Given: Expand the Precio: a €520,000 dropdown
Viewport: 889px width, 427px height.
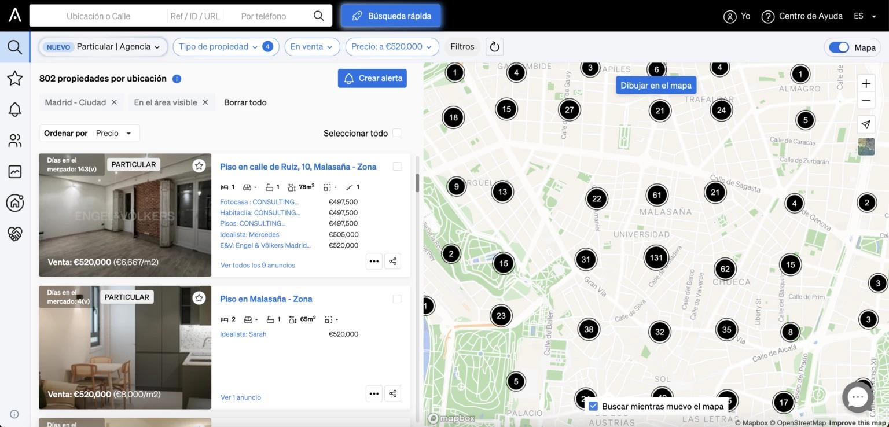Looking at the screenshot, I should [x=392, y=47].
